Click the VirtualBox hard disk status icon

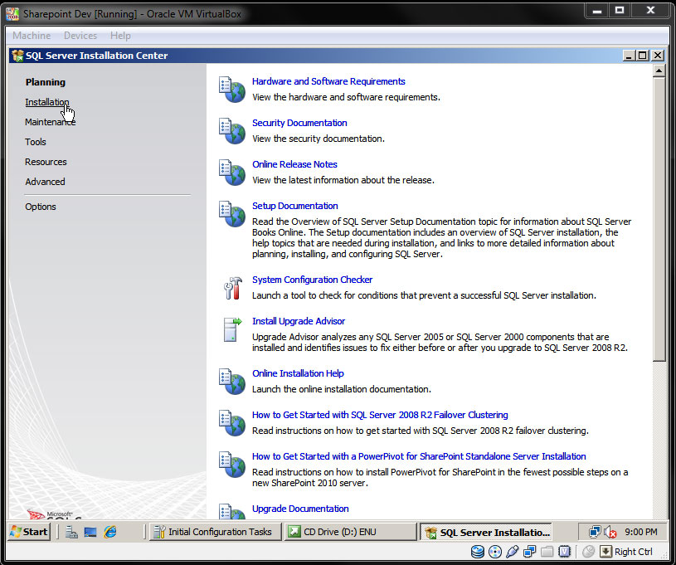(477, 552)
